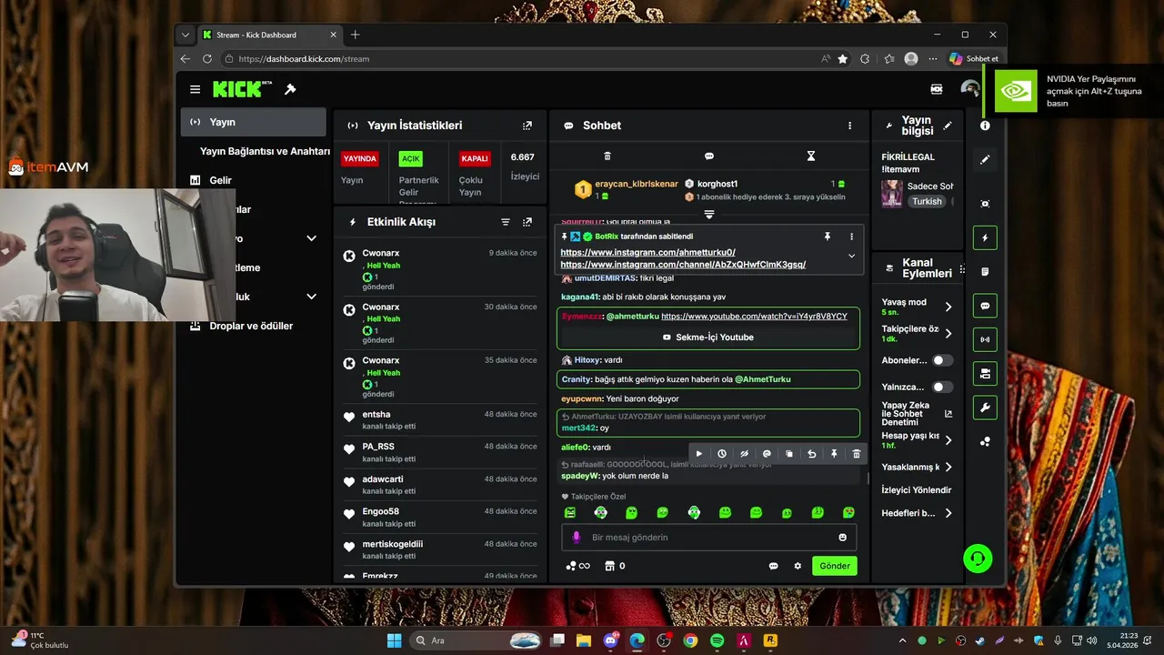Click the browser address bar URL
The image size is (1164, 655).
point(304,59)
